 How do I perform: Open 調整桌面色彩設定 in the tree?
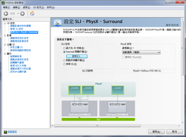coord(19,60)
